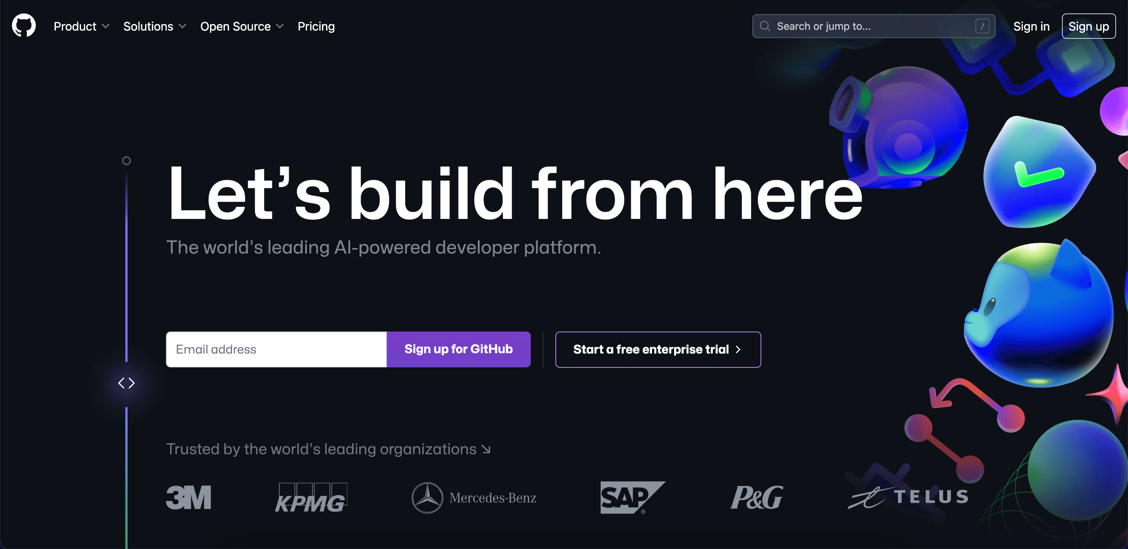Screen dimensions: 1128x549
Task: Click the P&G logo
Action: pos(757,497)
